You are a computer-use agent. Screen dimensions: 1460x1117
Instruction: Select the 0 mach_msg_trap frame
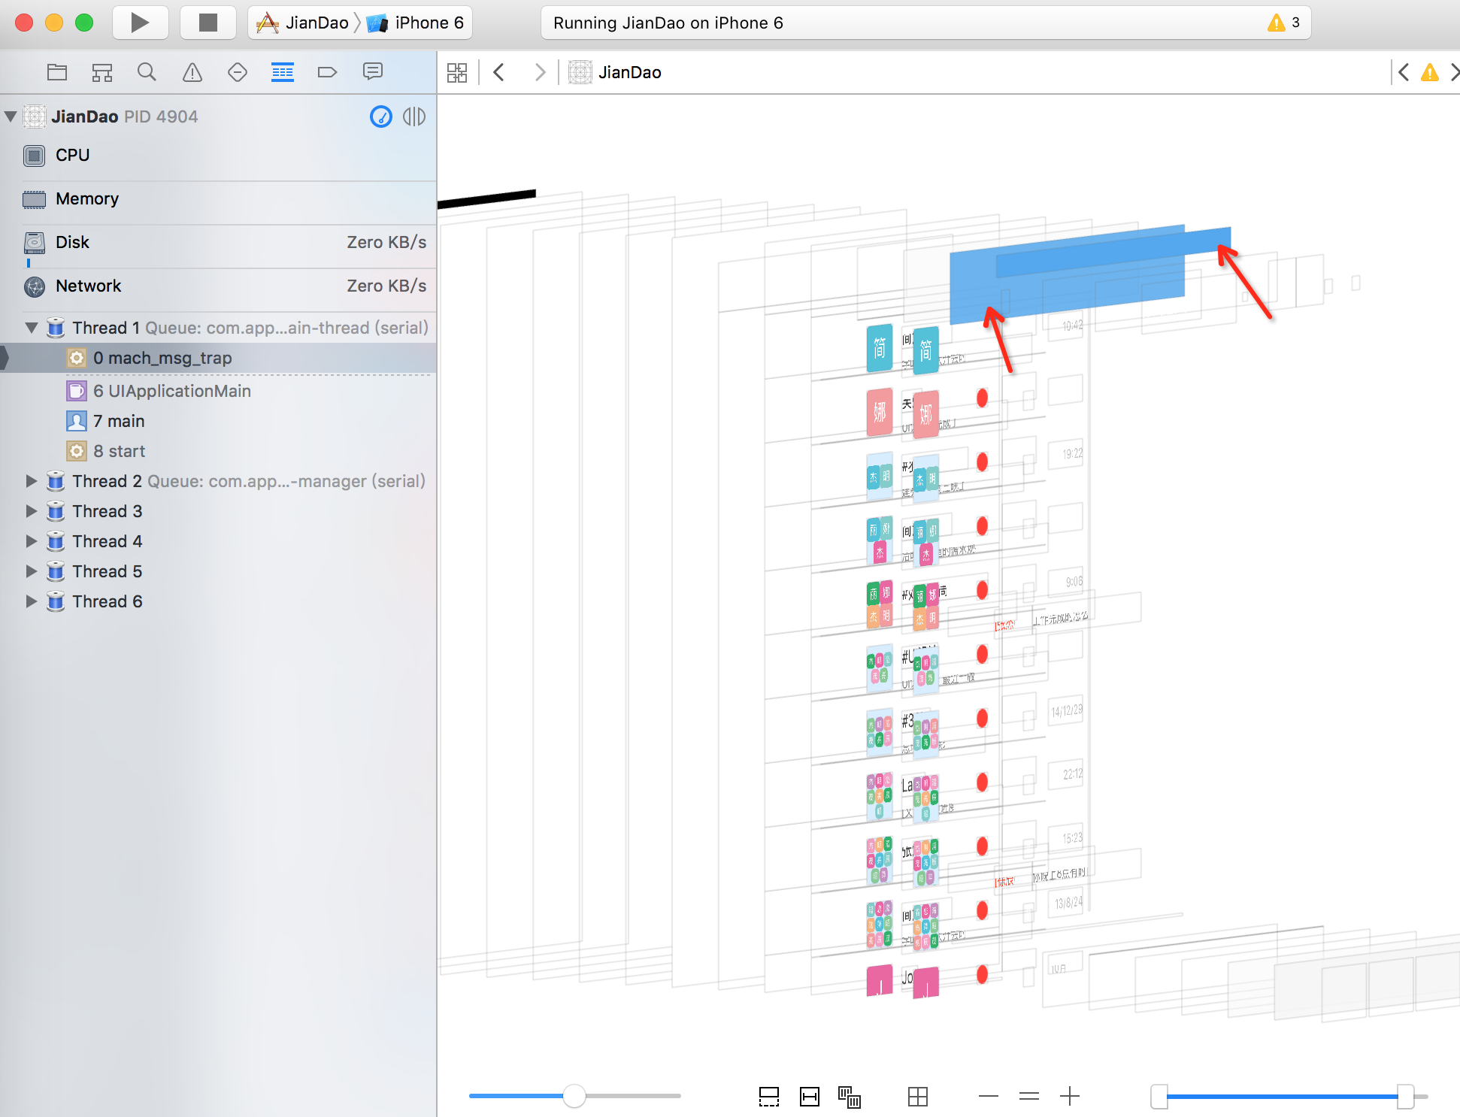(x=218, y=358)
